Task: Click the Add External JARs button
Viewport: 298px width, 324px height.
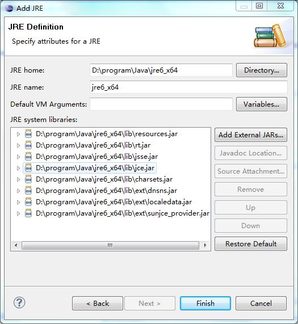Action: point(251,135)
